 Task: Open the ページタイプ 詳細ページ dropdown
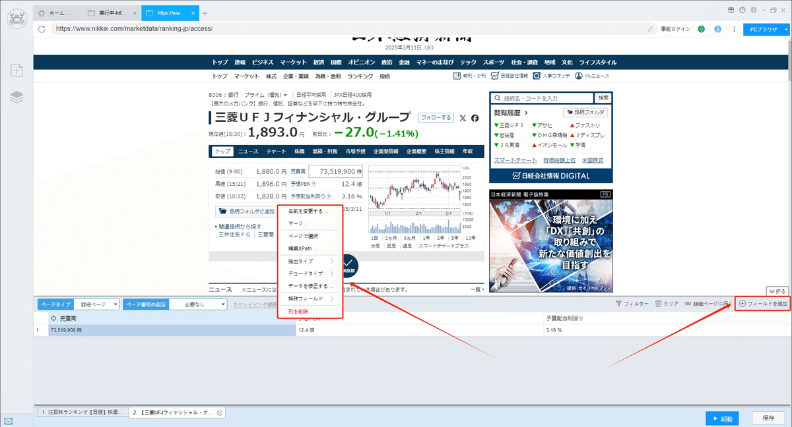pyautogui.click(x=96, y=304)
